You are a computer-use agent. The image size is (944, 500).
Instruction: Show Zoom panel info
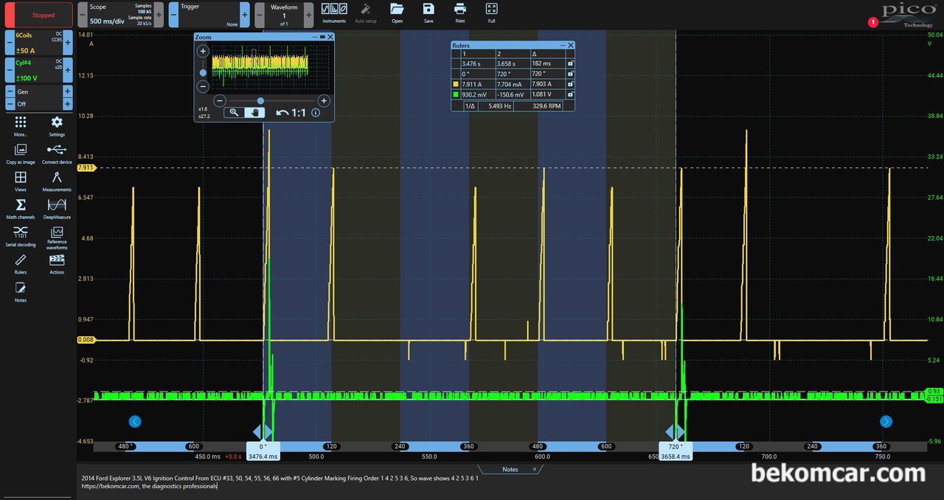point(316,113)
